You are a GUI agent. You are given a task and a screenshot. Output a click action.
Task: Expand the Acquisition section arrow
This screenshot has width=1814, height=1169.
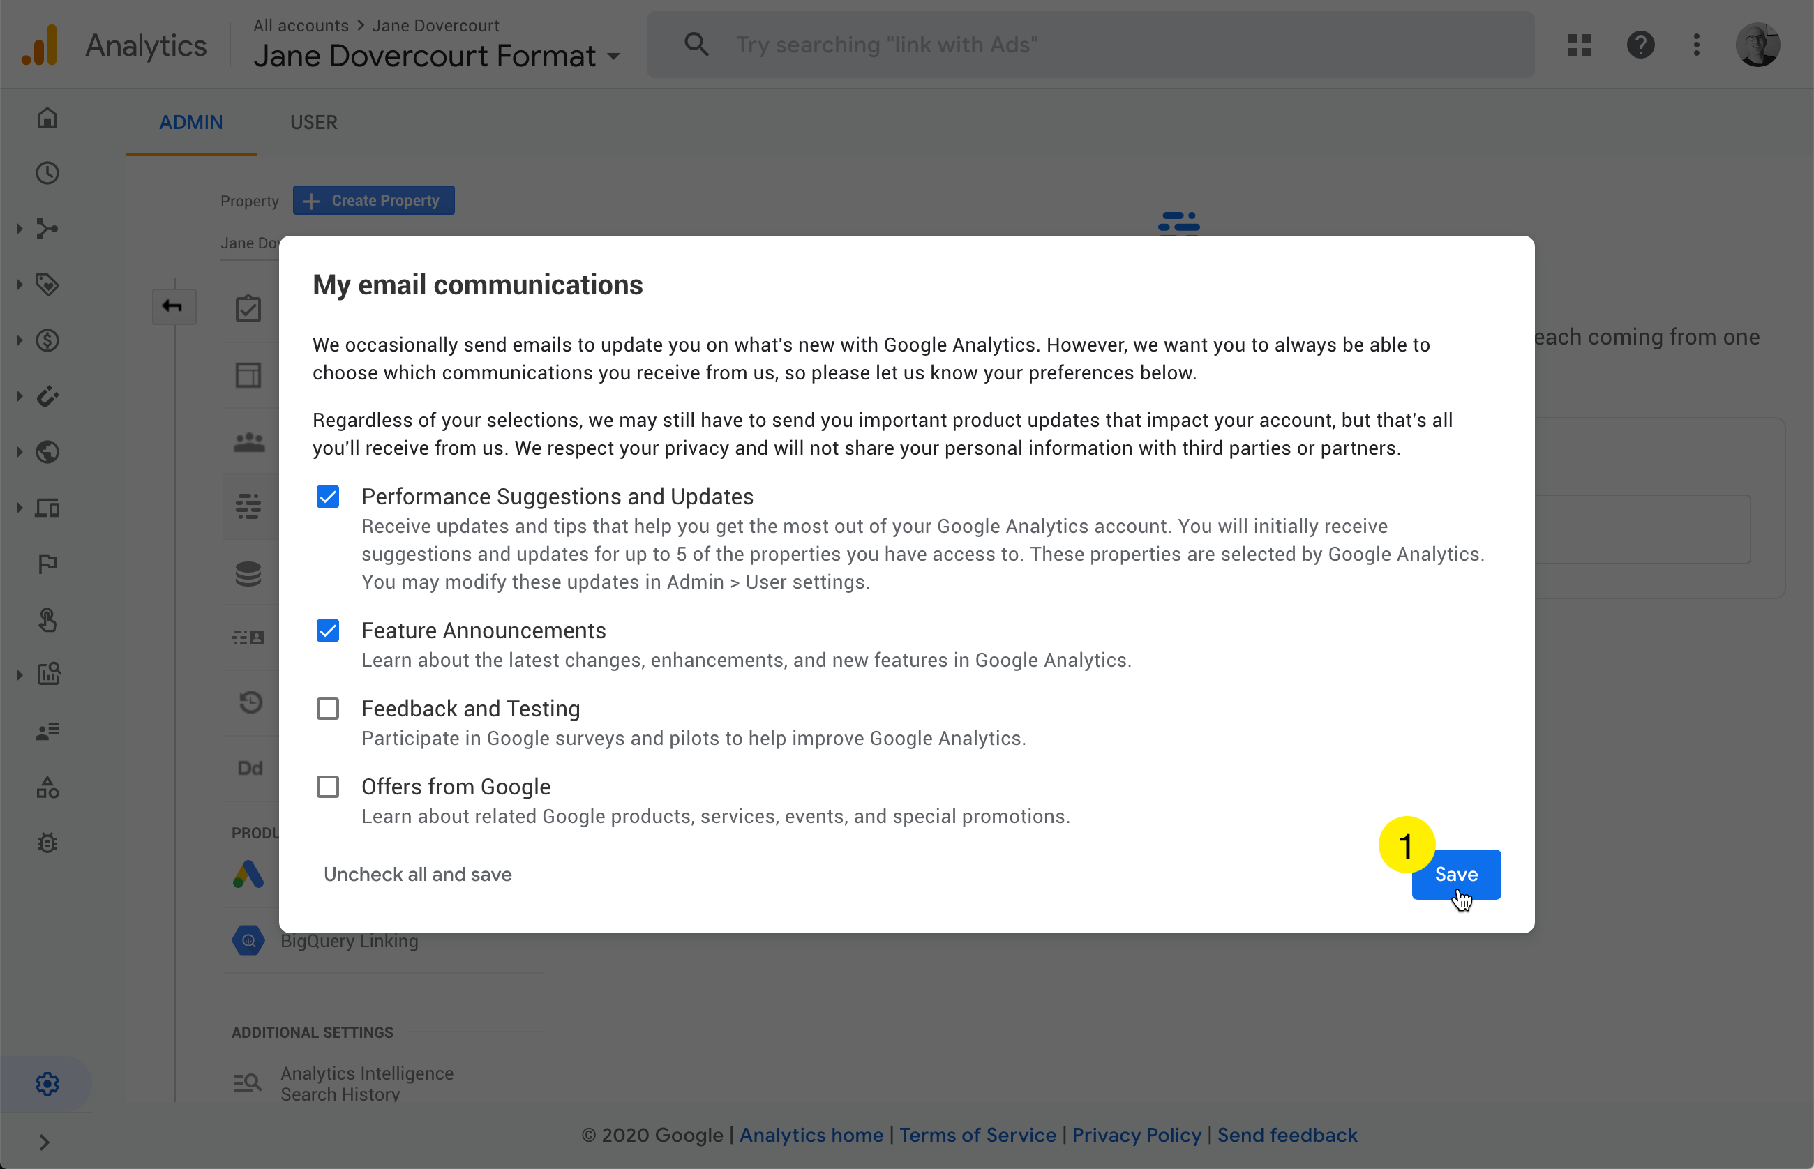click(x=19, y=229)
